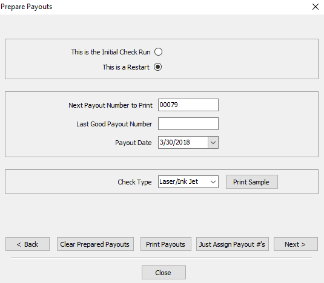Select the Initial Check Run radio button
The width and height of the screenshot is (324, 283).
tap(158, 52)
